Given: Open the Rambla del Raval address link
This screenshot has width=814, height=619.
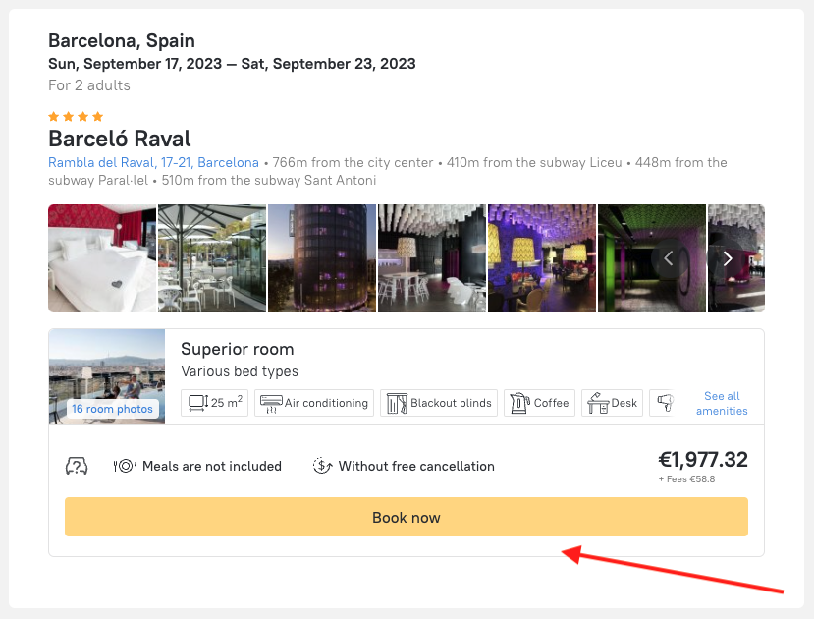Looking at the screenshot, I should [x=153, y=163].
